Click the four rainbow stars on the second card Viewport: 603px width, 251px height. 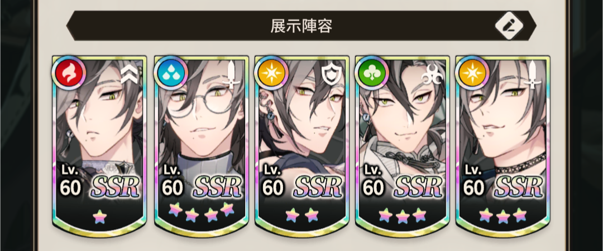[x=201, y=212]
